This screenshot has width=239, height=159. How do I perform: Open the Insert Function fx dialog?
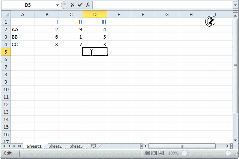[88, 5]
